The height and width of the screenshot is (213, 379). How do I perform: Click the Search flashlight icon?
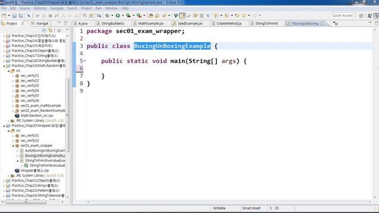[x=165, y=16]
